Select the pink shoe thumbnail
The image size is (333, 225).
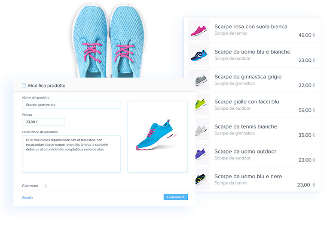199,30
